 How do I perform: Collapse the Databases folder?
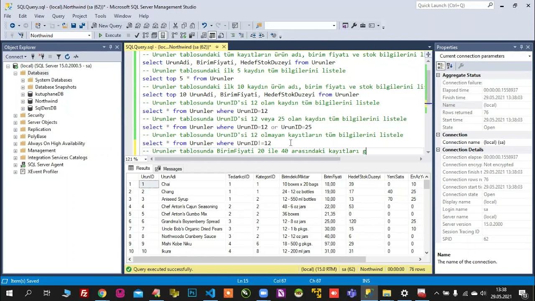tap(15, 73)
